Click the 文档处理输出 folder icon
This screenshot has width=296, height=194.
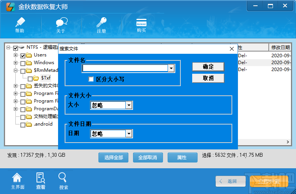click(x=29, y=117)
